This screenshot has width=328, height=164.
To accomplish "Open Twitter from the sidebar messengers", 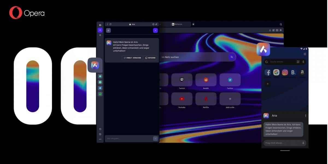I will click(x=100, y=88).
